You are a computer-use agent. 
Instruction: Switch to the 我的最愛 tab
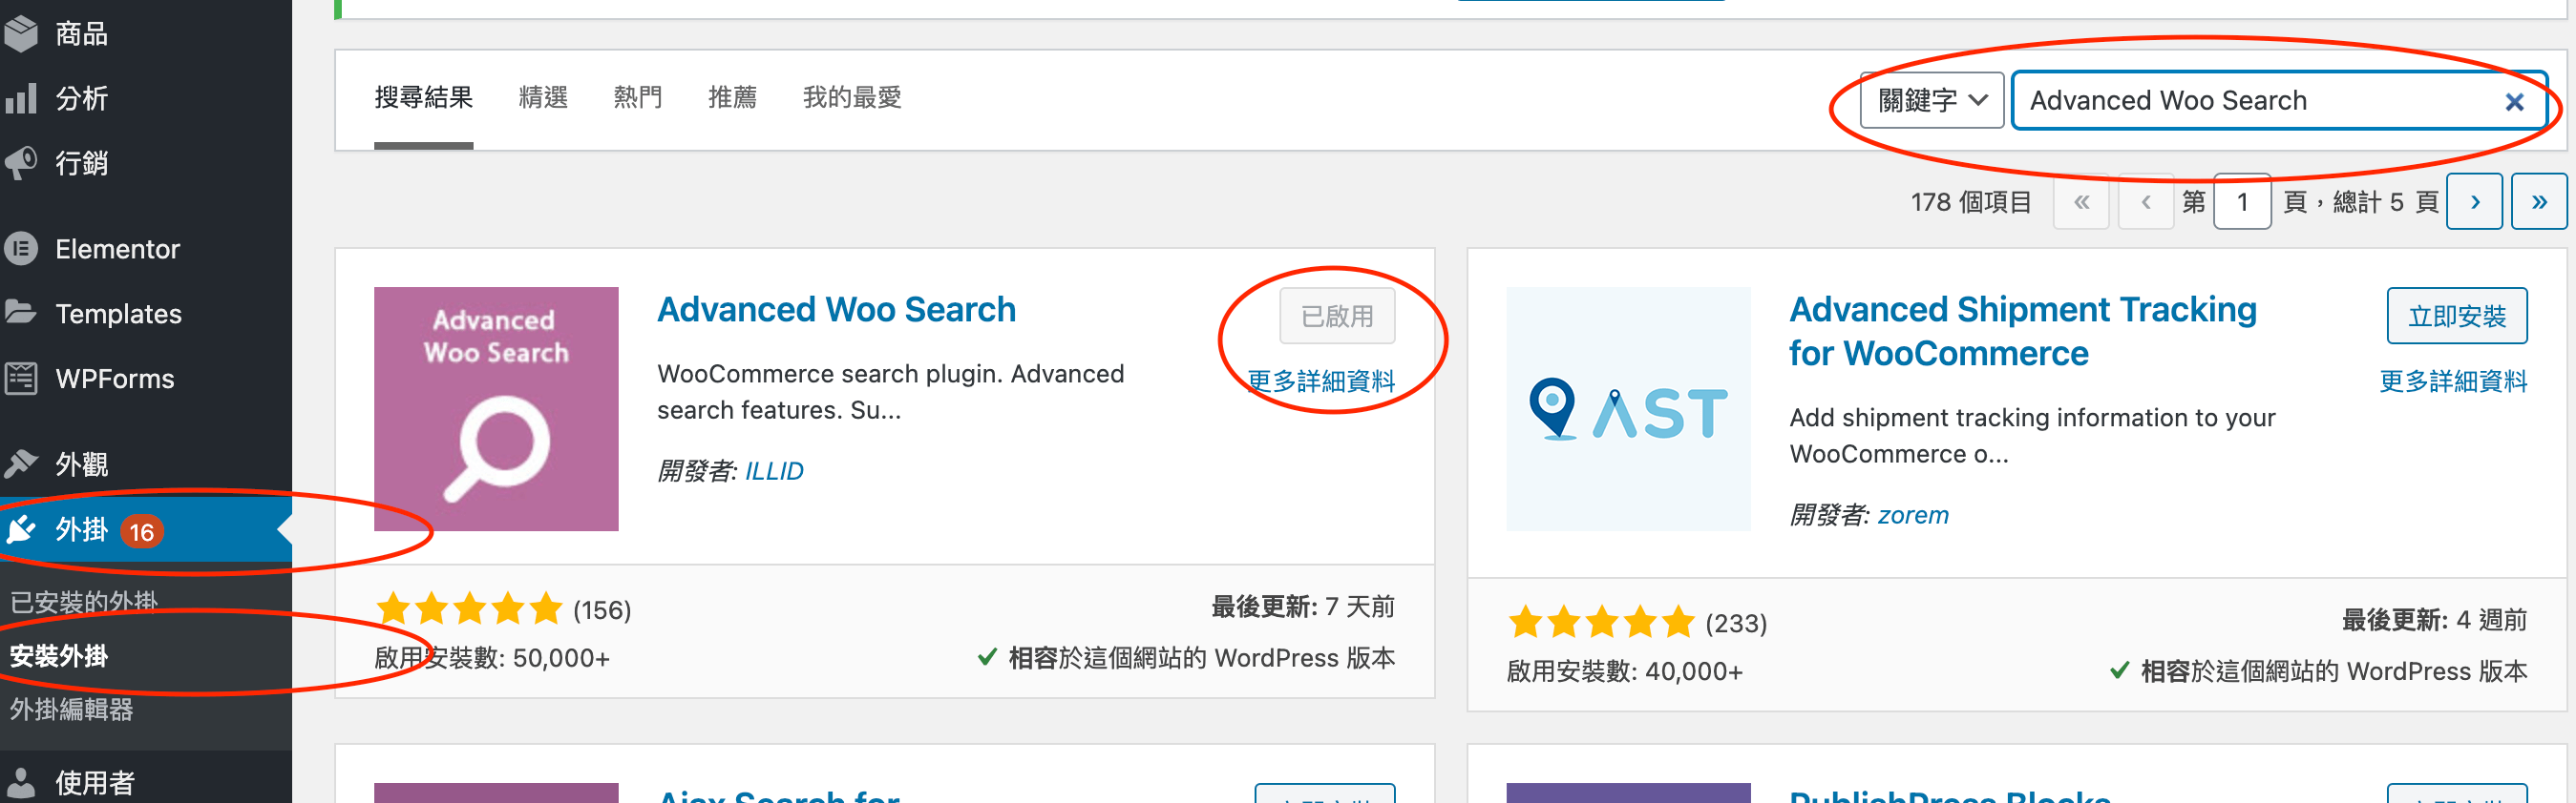[852, 97]
